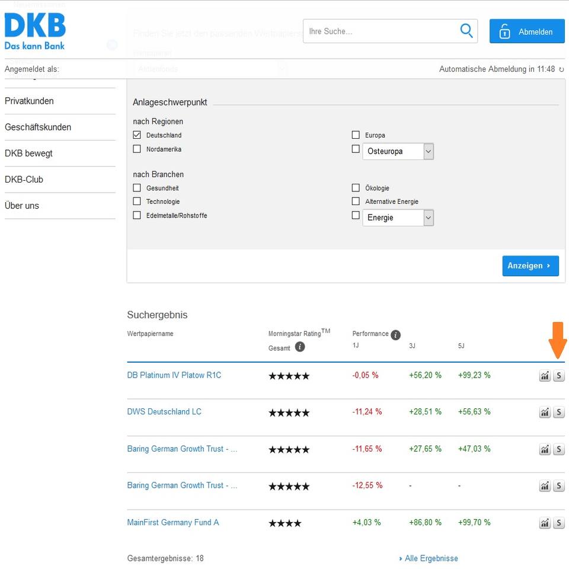
Task: Uncheck the Deutschland region checkbox
Action: click(x=137, y=135)
